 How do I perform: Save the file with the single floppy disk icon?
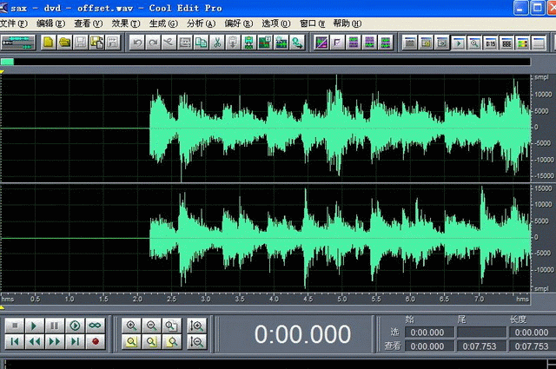click(x=81, y=43)
